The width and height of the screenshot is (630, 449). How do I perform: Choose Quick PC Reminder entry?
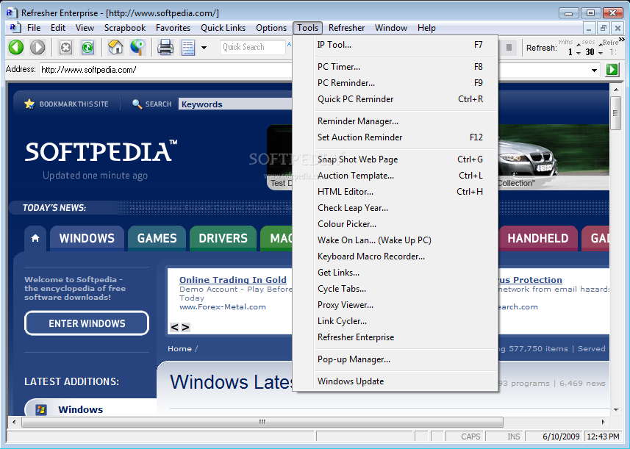pyautogui.click(x=395, y=98)
